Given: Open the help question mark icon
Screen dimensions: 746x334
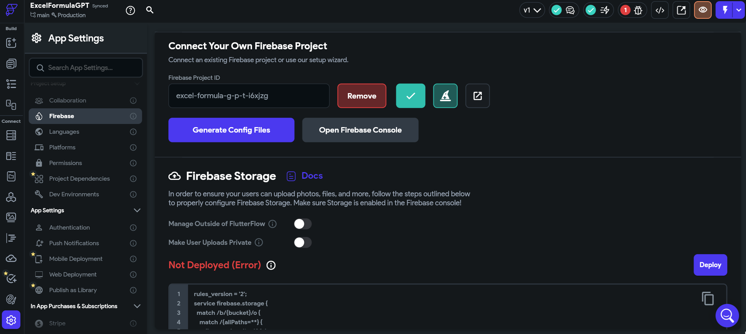Looking at the screenshot, I should coord(131,11).
